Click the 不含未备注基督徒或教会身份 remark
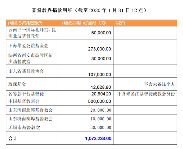The image size is (183, 149). click(146, 94)
